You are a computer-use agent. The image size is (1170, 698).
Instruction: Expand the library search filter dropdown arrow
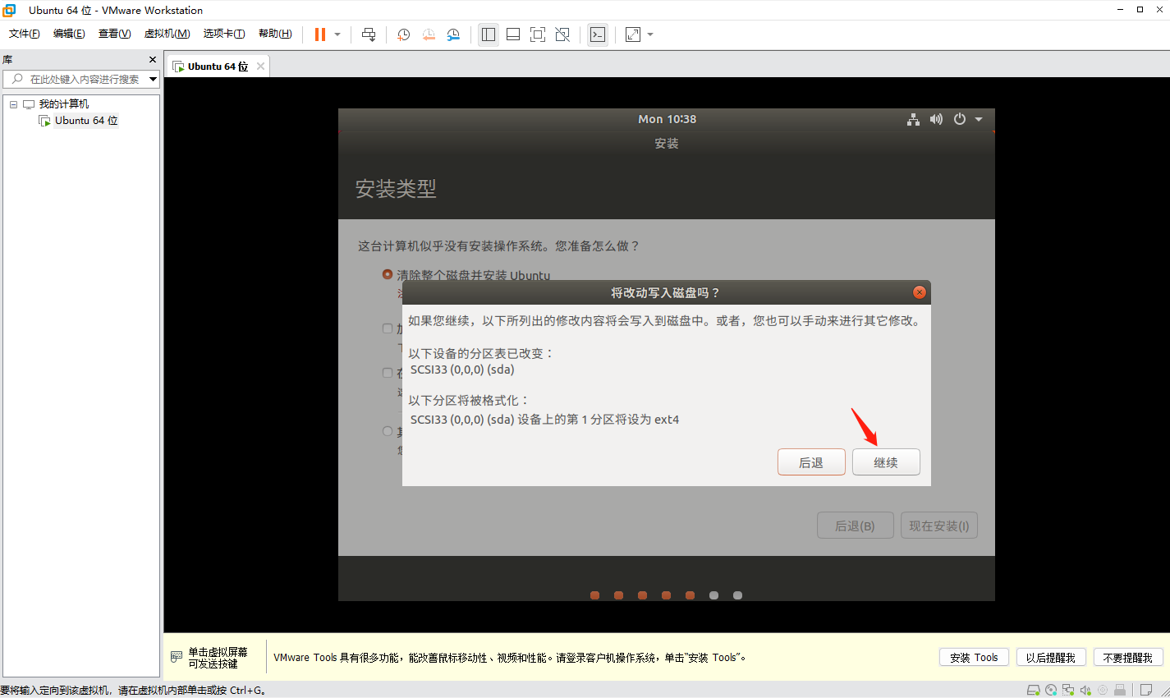pyautogui.click(x=153, y=80)
